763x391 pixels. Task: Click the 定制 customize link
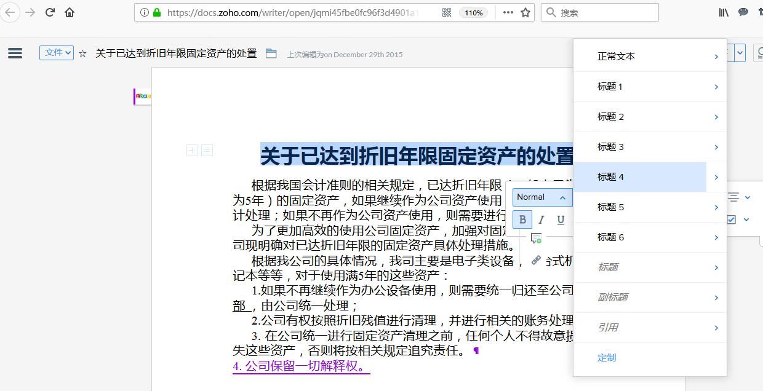click(607, 358)
